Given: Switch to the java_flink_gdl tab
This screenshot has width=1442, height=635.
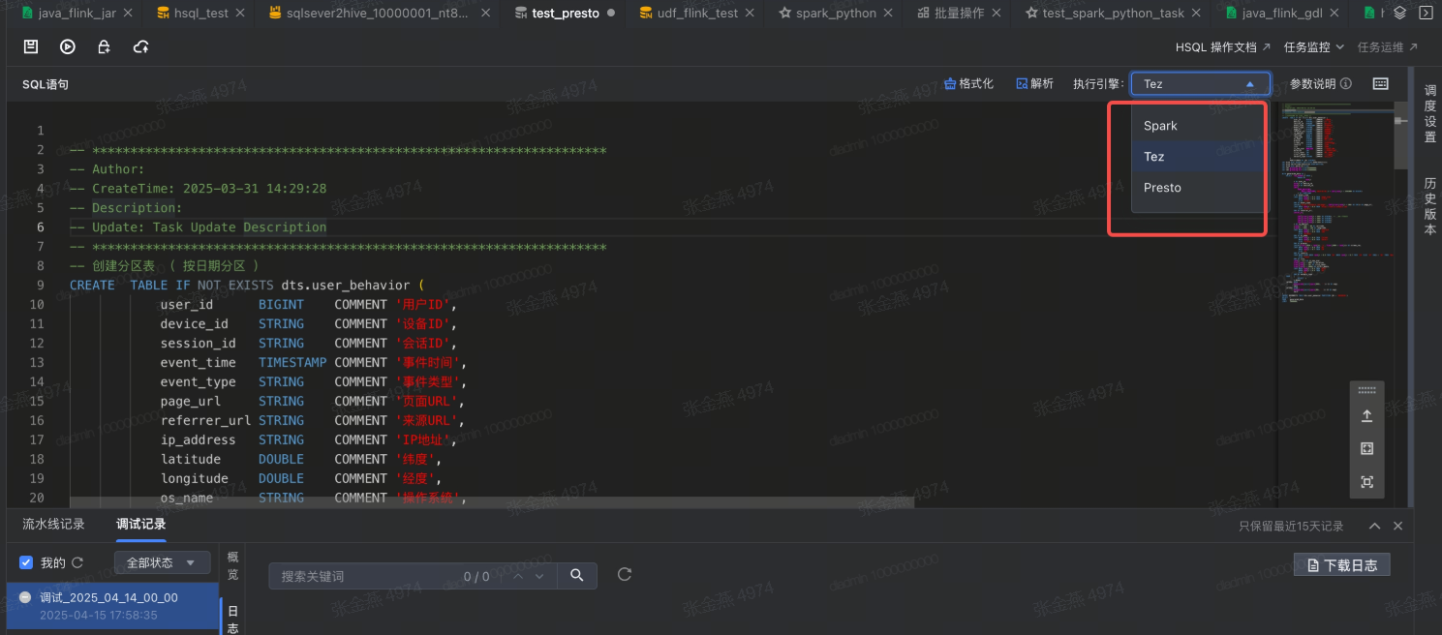Looking at the screenshot, I should pos(1280,14).
